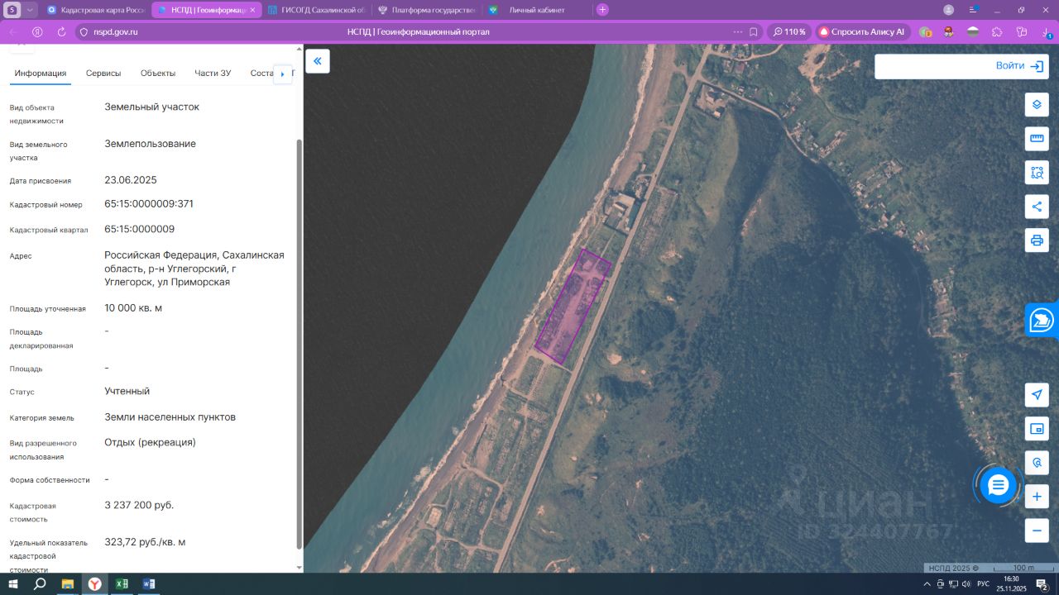
Task: Select the ruler measurement tool
Action: [1037, 138]
